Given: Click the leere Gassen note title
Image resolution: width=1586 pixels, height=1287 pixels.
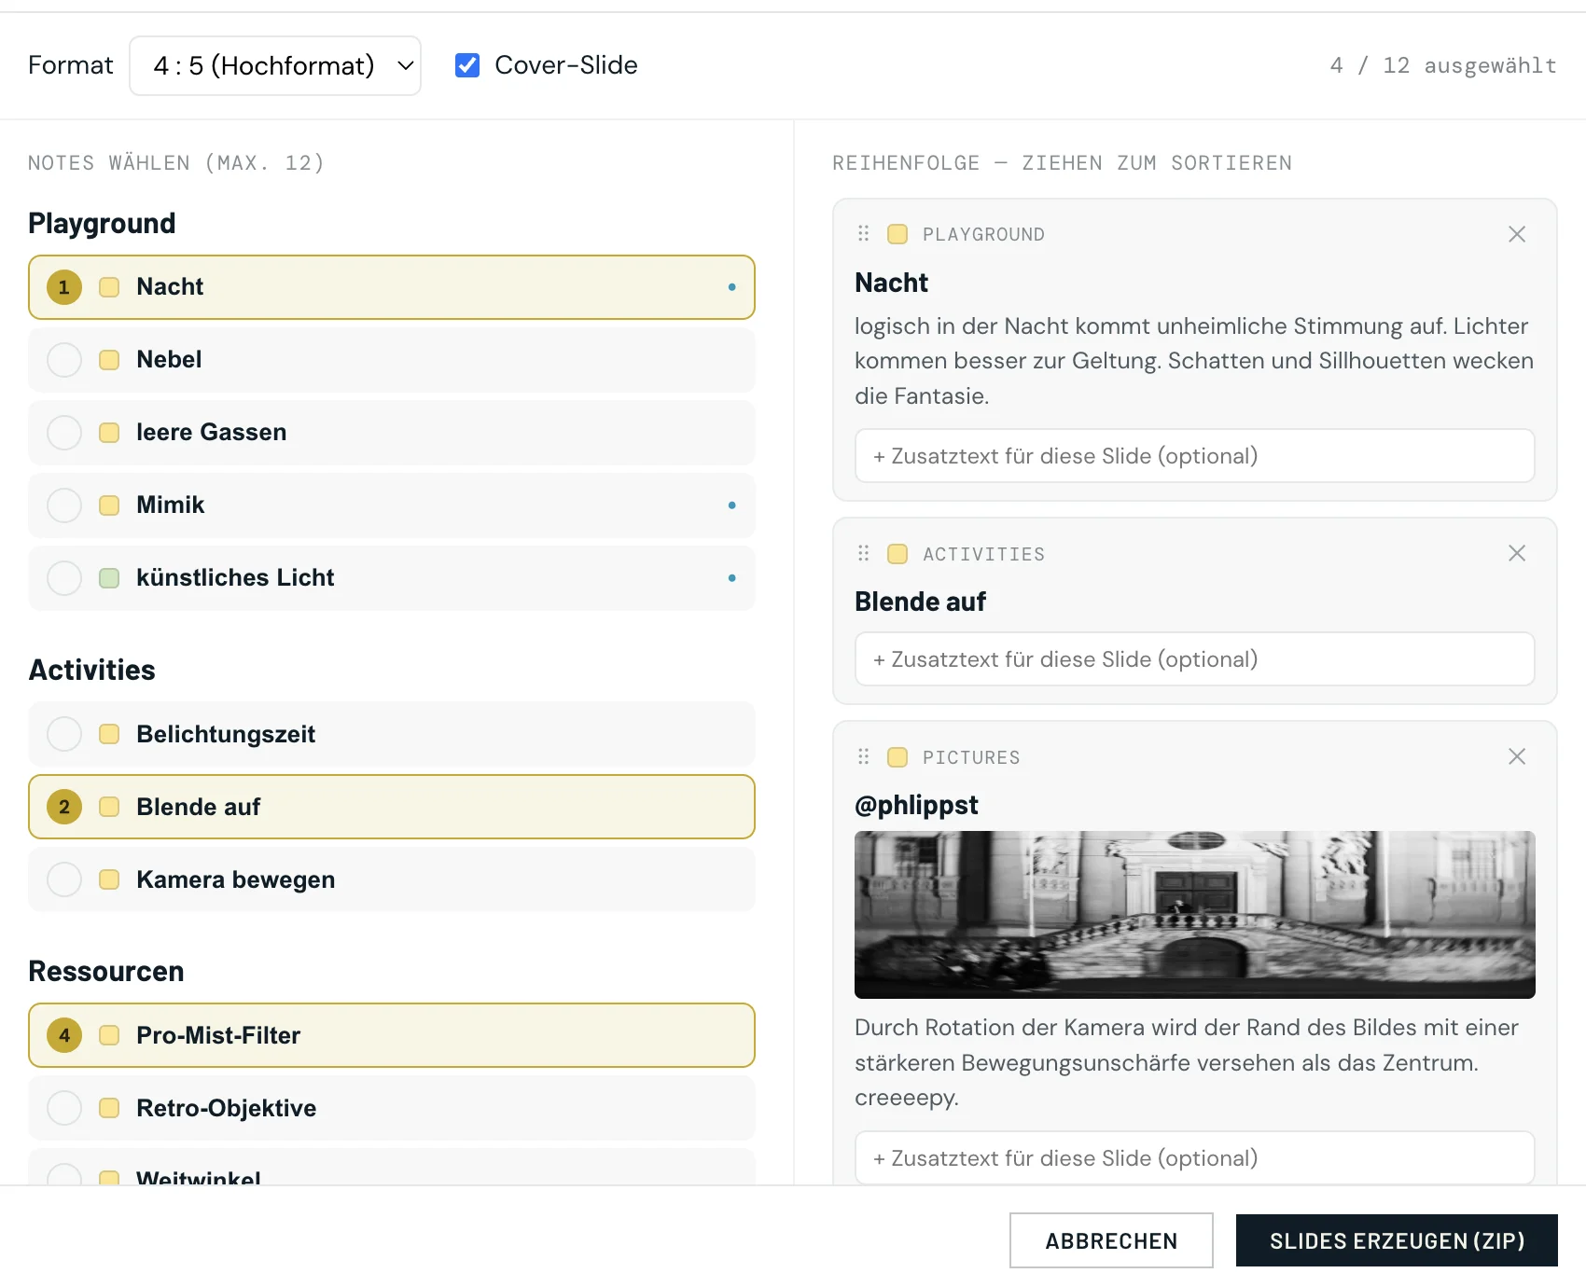Looking at the screenshot, I should point(212,433).
